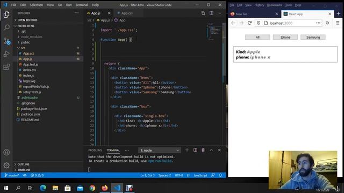
Task: Click the open changes icon in editor toolbar
Action: [203, 13]
